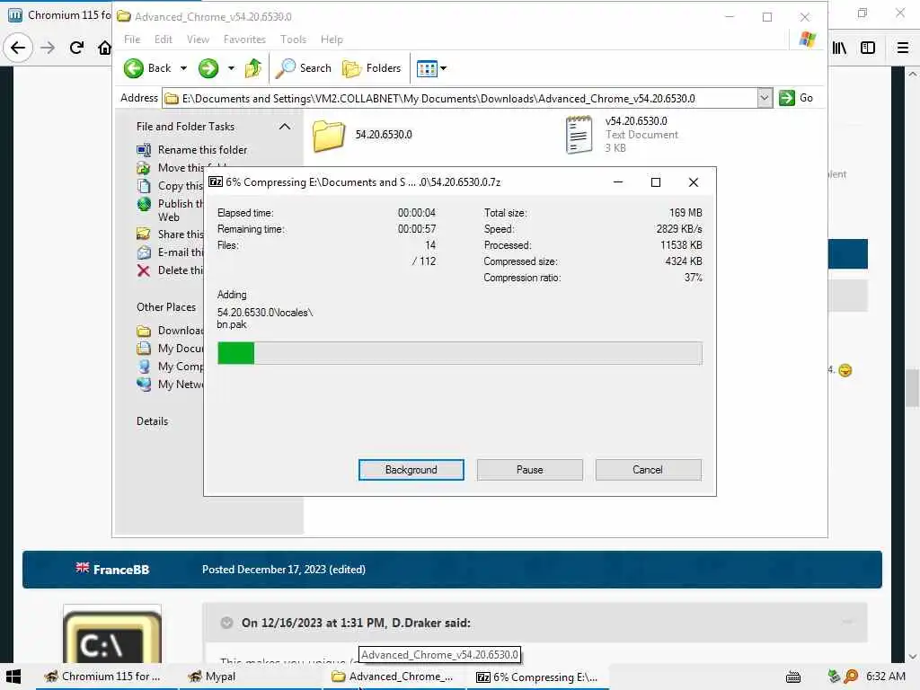Image resolution: width=920 pixels, height=690 pixels.
Task: Click the Publish to Web globe icon
Action: tap(144, 204)
